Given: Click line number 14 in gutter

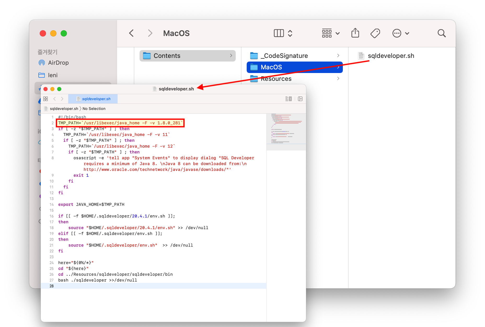Looking at the screenshot, I should pyautogui.click(x=51, y=204).
